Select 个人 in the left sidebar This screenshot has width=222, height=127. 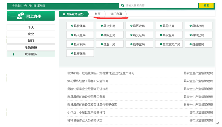31,27
